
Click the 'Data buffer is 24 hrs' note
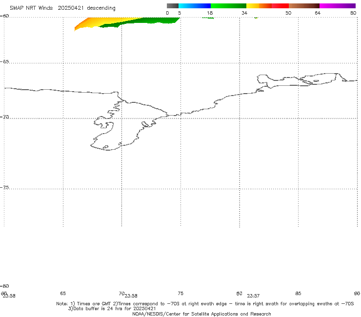click(112, 309)
